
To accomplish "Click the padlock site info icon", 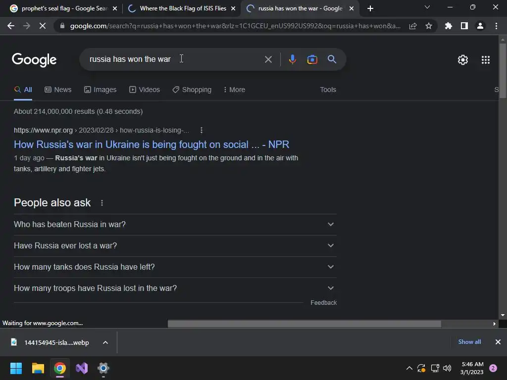I will tap(62, 26).
